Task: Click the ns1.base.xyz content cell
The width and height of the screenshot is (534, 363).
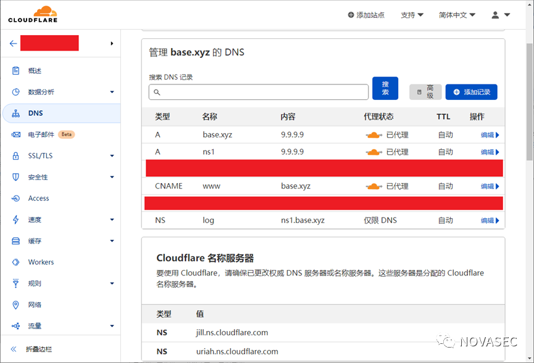Action: coord(302,220)
